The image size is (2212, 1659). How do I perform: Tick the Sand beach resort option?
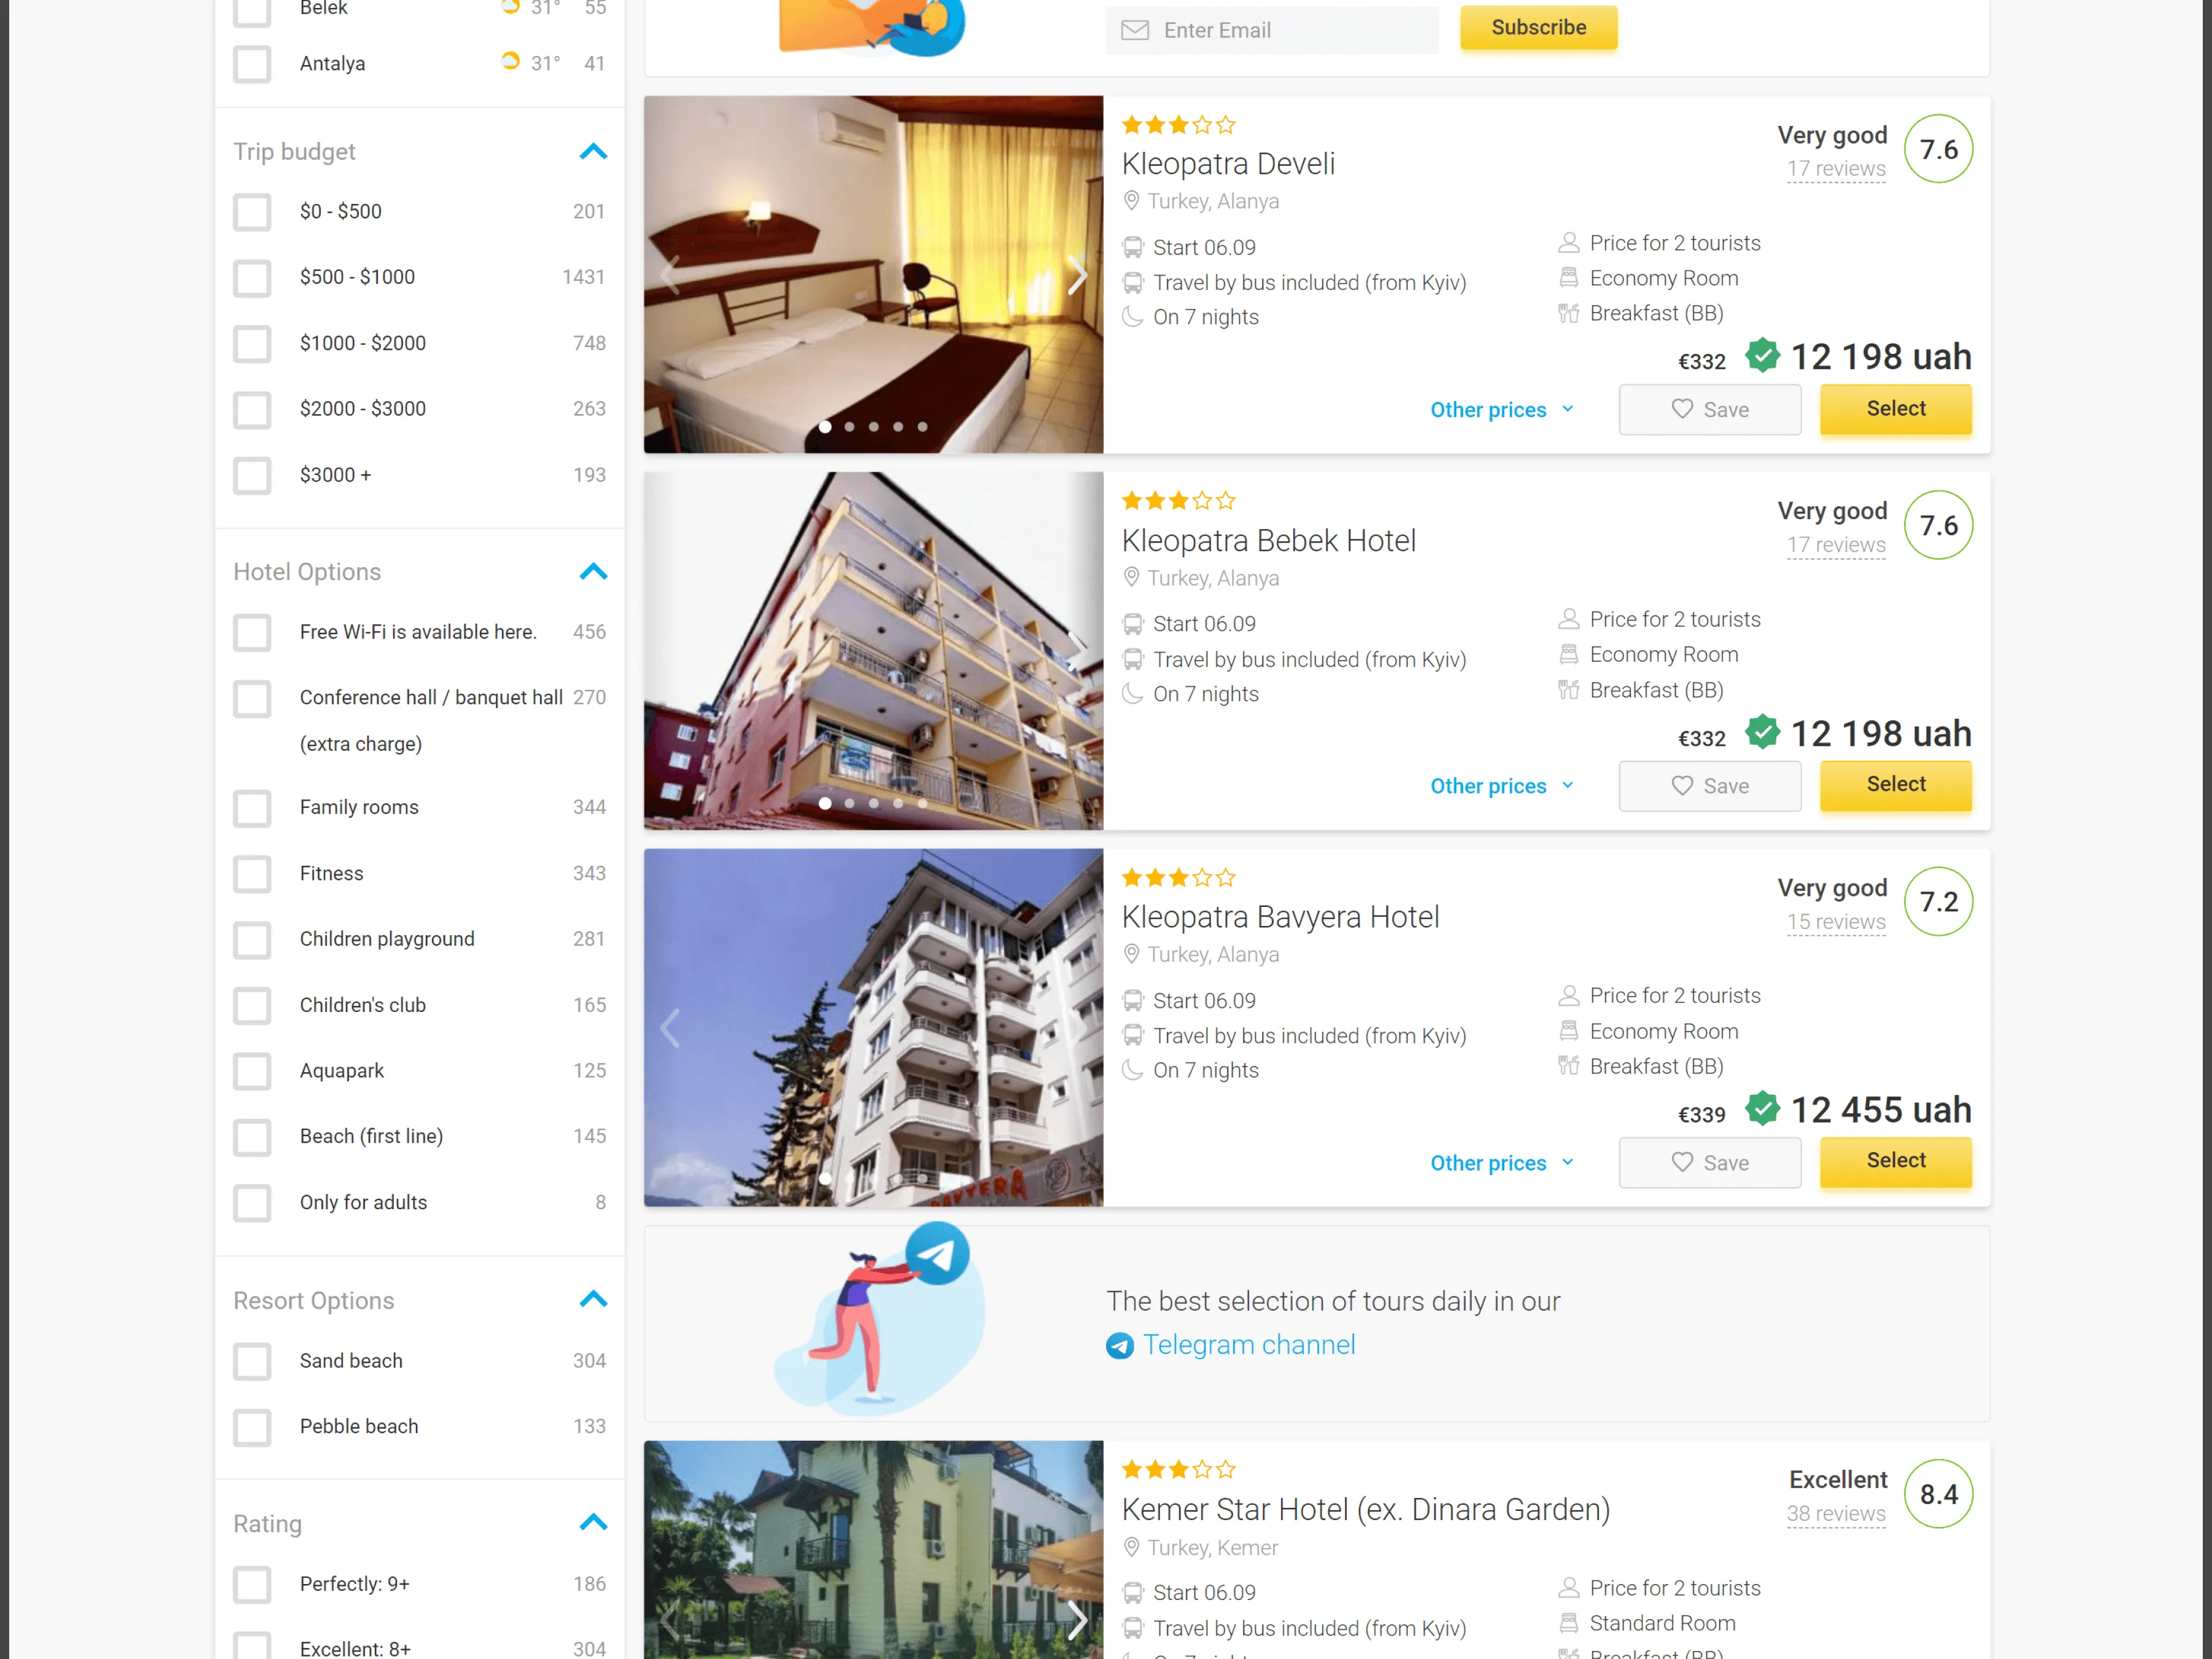[x=252, y=1361]
